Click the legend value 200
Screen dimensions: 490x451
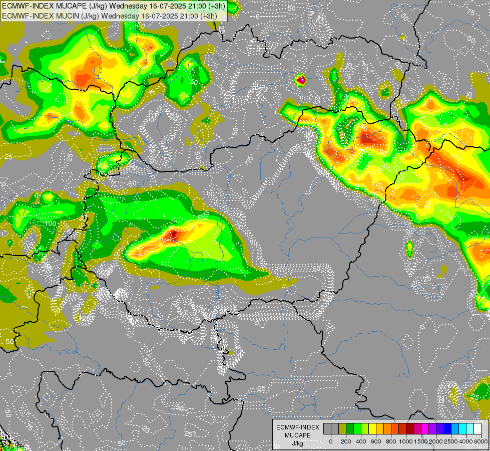coord(346,441)
